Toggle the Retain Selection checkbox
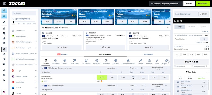Image resolution: width=212 pixels, height=95 pixels. 175,66
